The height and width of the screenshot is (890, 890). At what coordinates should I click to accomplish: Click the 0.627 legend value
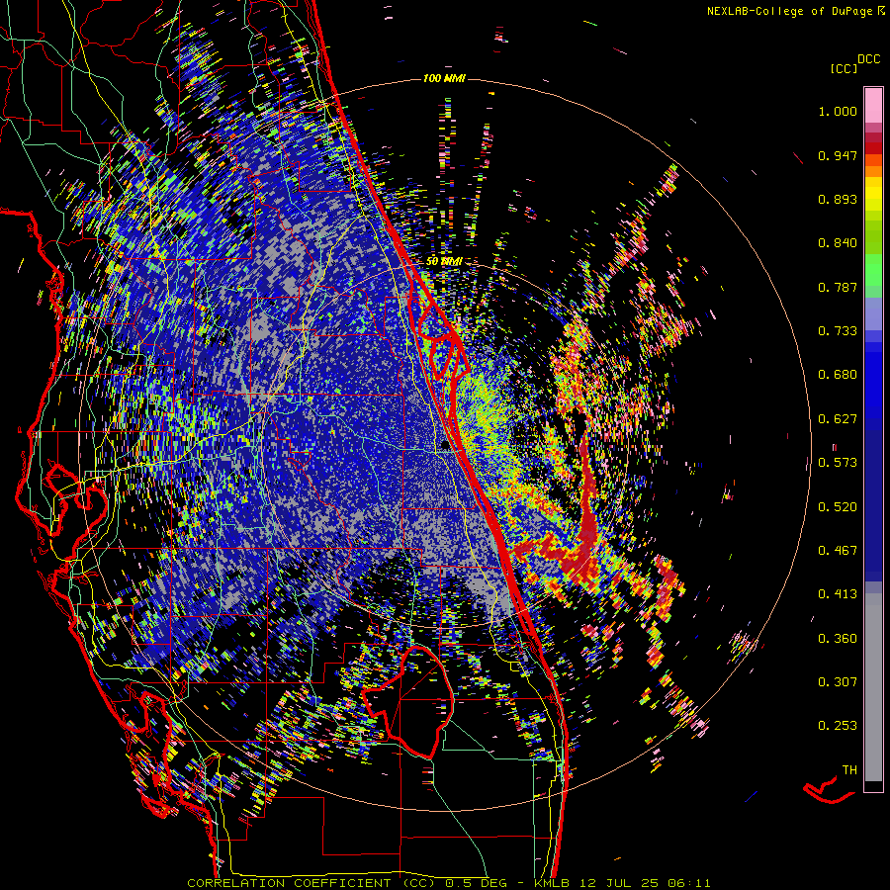tap(838, 419)
